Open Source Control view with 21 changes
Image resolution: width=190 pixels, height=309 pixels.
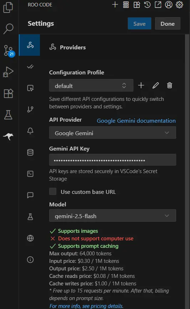(9, 50)
